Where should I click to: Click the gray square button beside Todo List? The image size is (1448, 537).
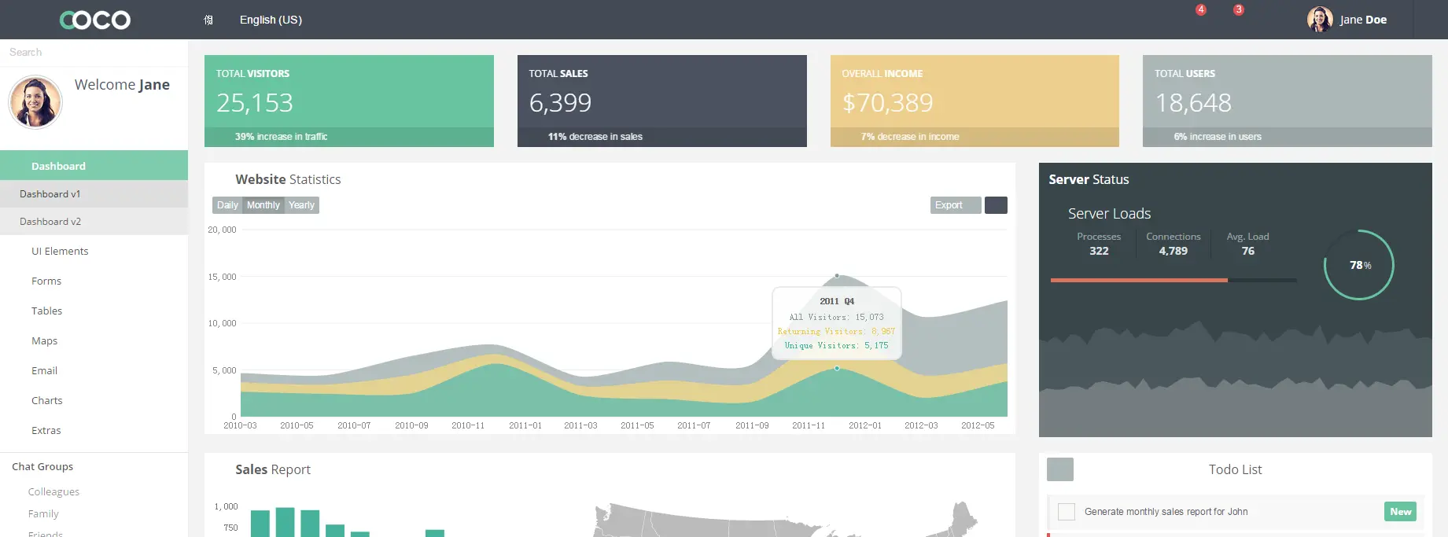tap(1059, 469)
